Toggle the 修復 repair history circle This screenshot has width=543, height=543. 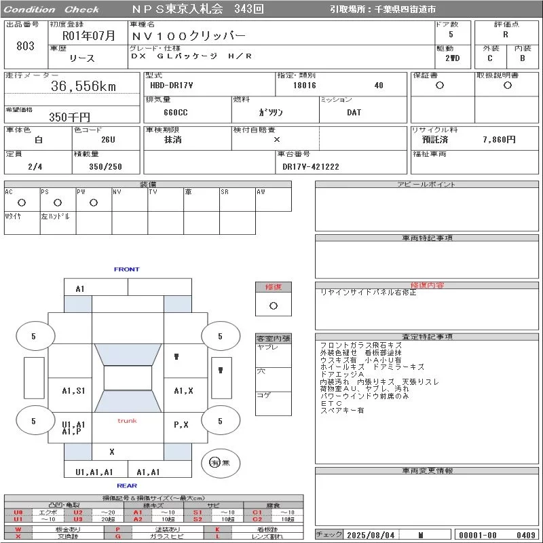pyautogui.click(x=274, y=305)
